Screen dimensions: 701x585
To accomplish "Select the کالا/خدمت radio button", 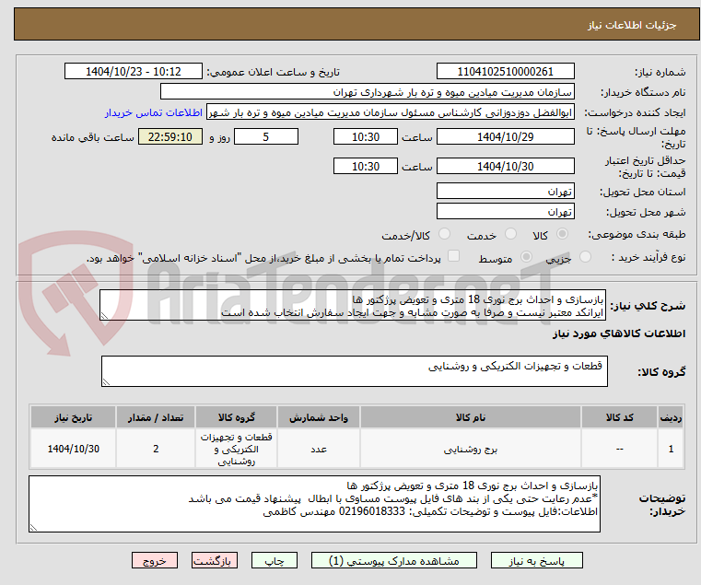I will (444, 233).
